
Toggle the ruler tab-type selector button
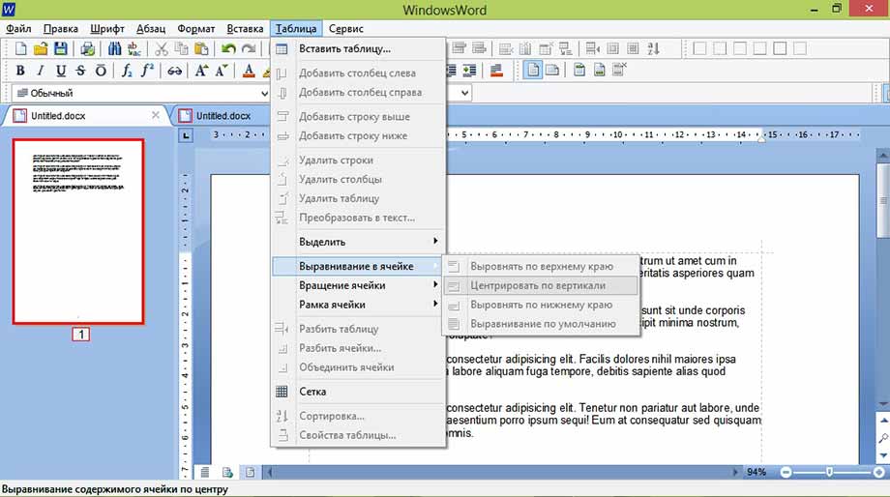coord(186,135)
